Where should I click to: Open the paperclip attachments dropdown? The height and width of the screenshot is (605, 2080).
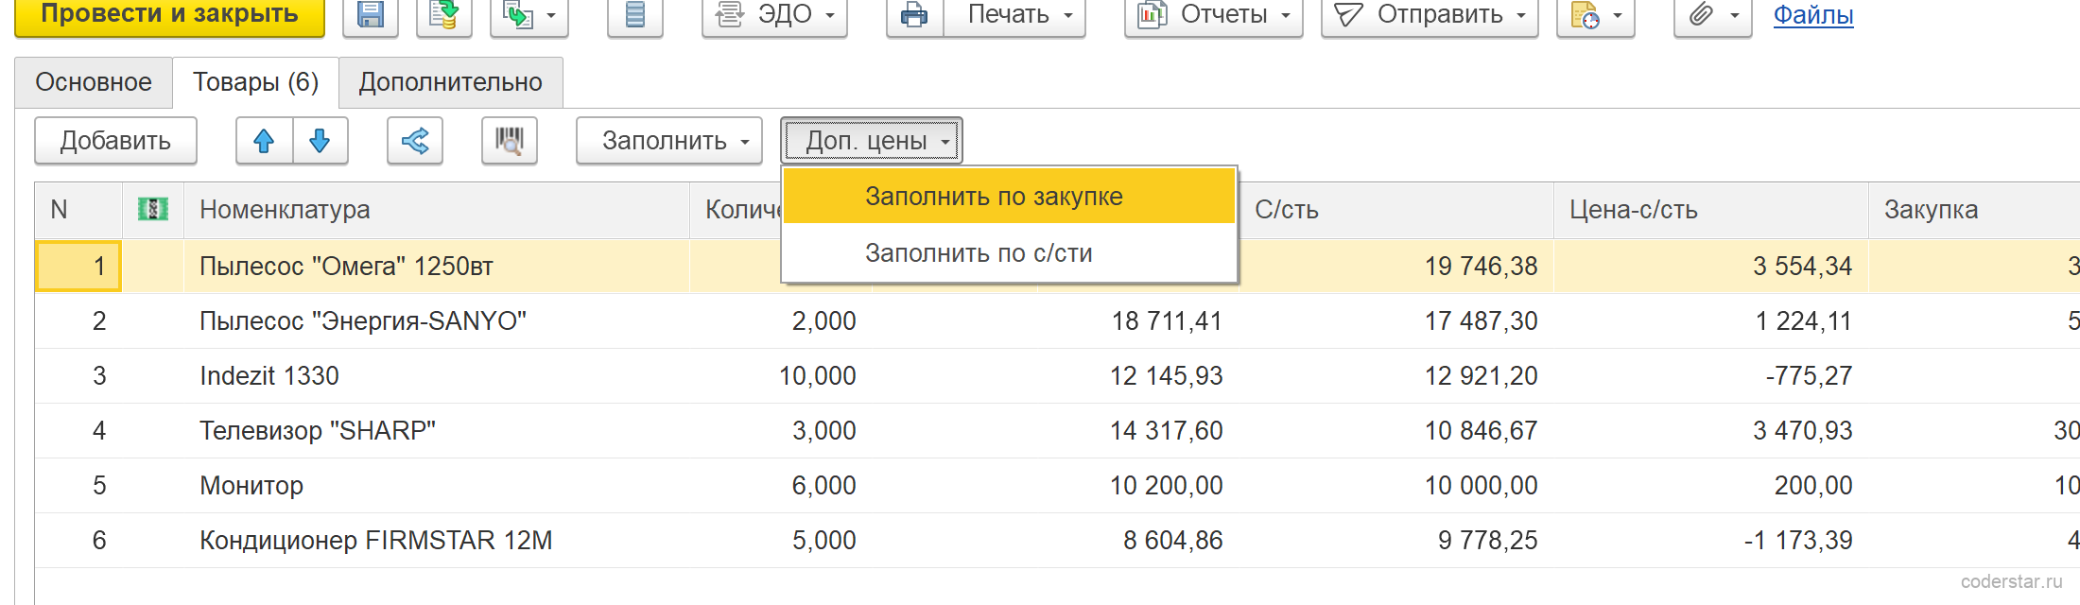pos(1712,15)
